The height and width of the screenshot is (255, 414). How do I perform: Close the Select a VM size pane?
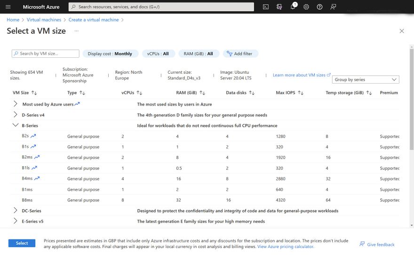pos(401,31)
